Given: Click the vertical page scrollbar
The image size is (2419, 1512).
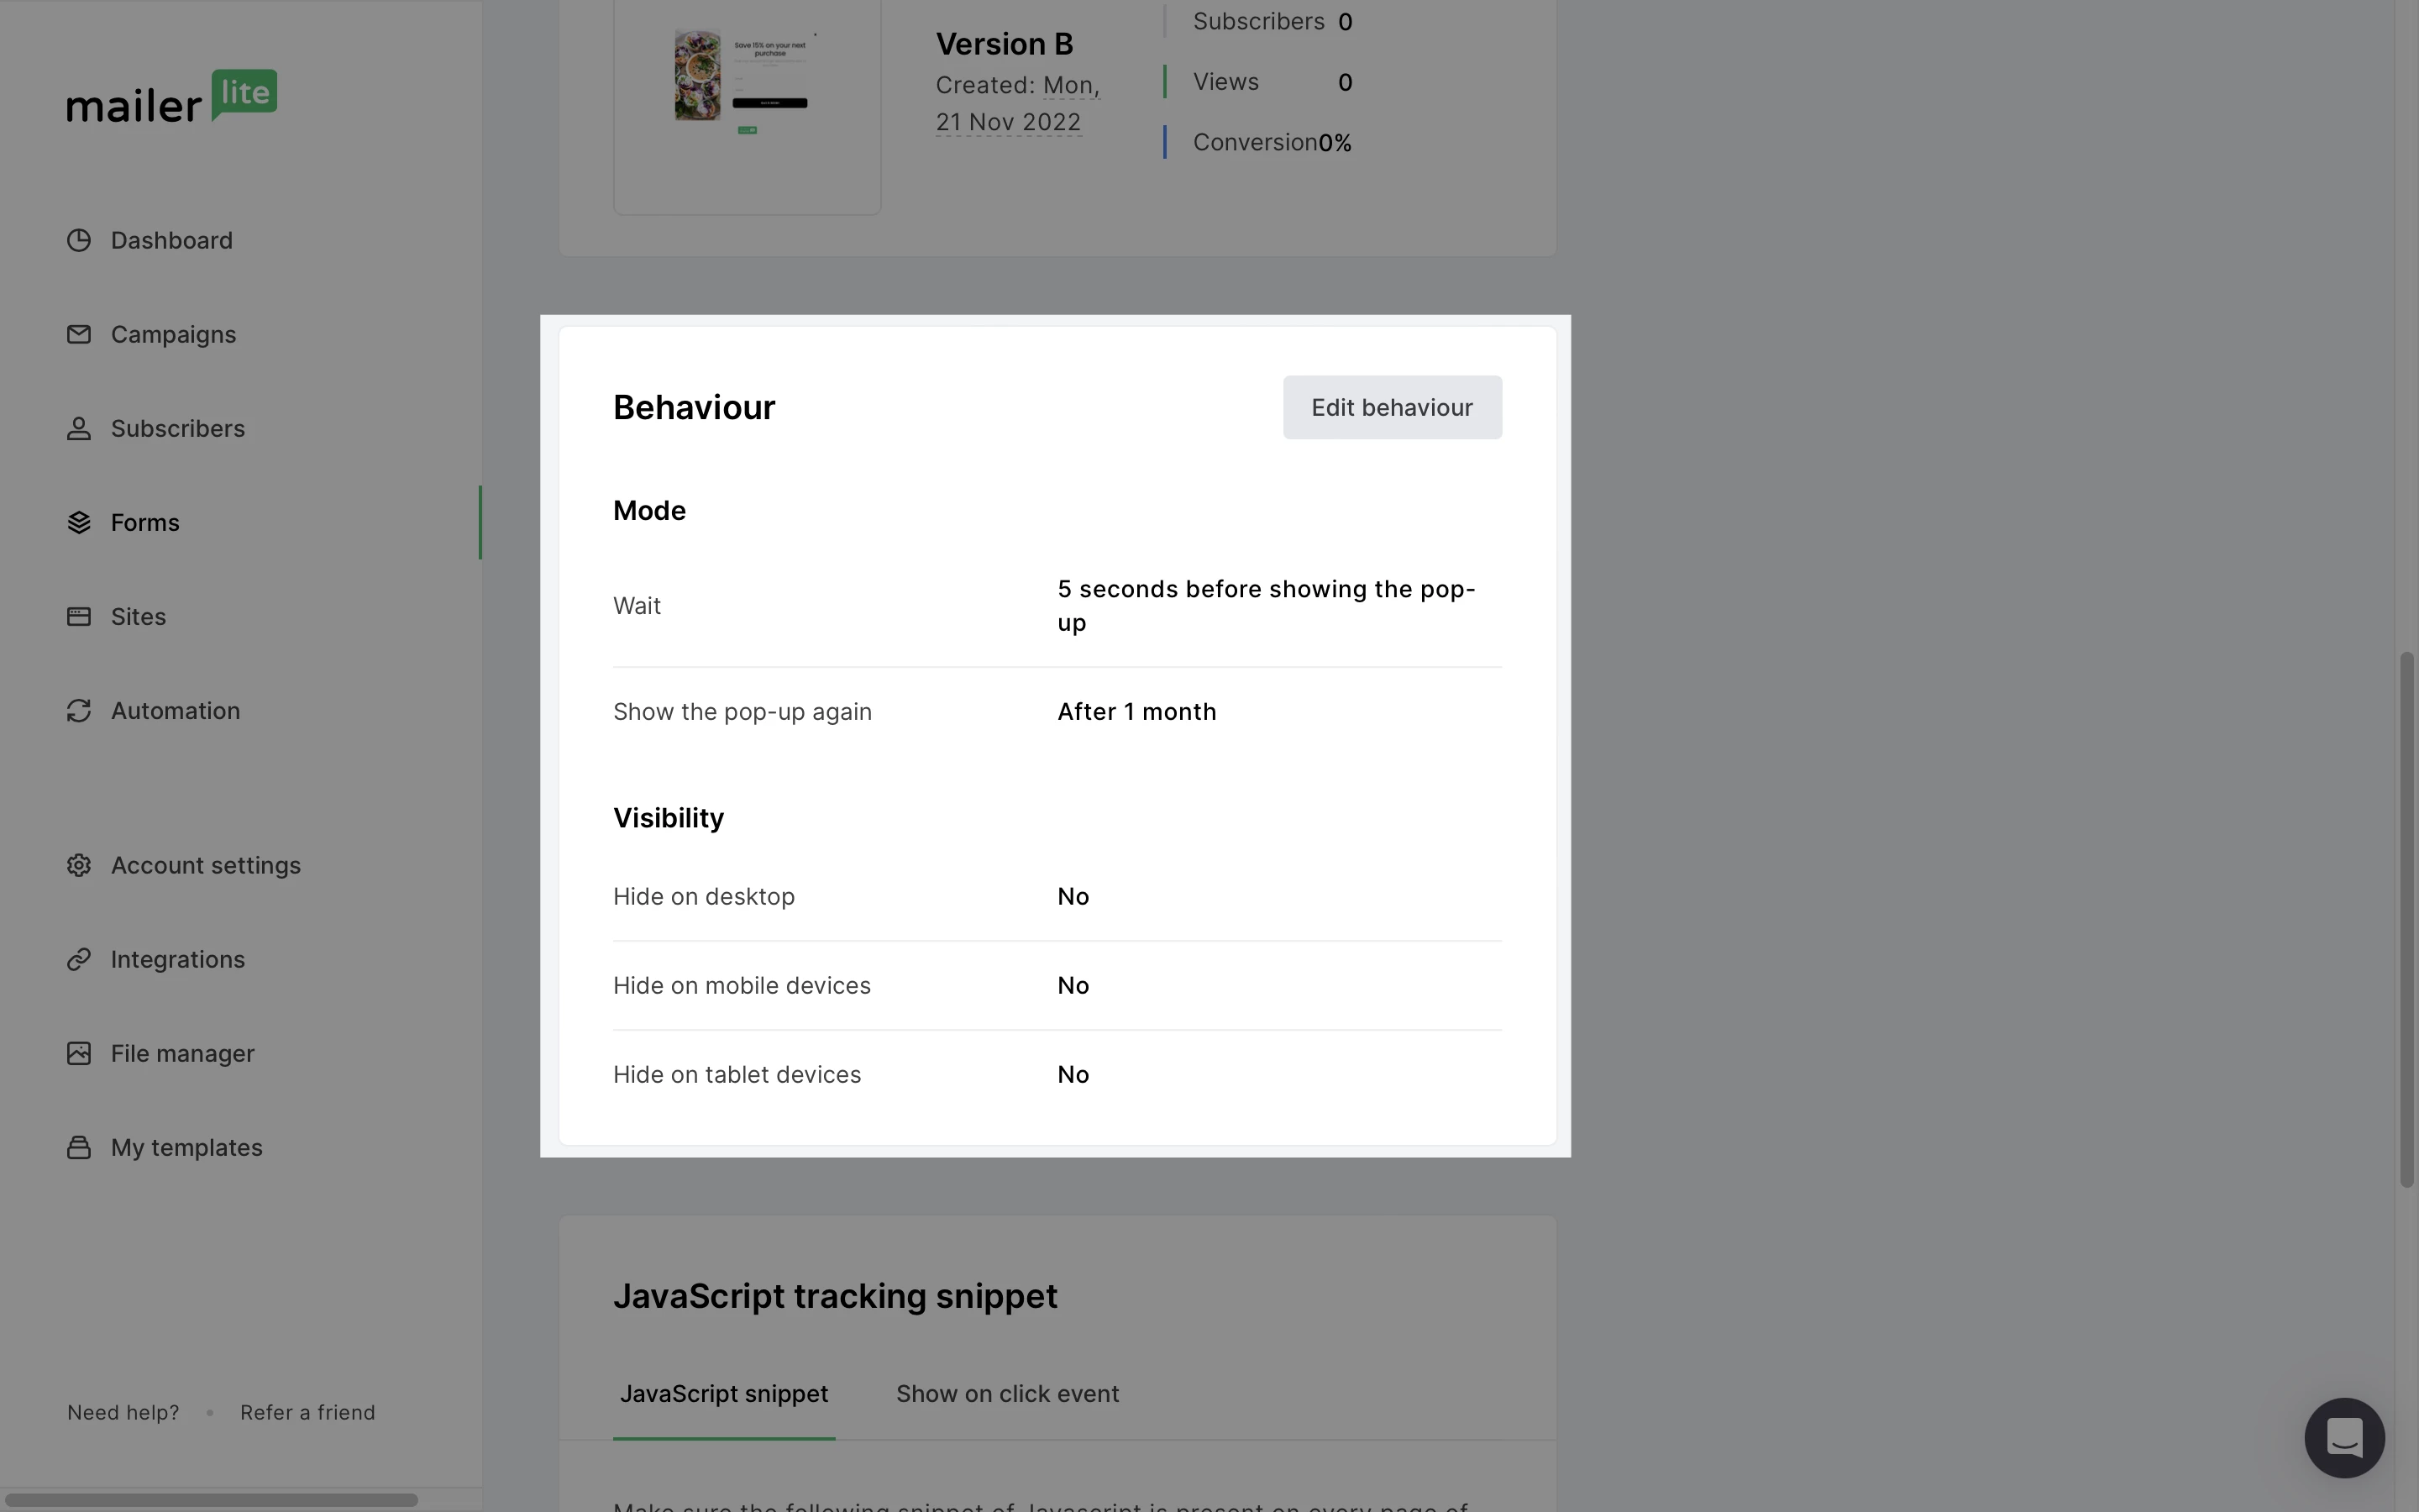Looking at the screenshot, I should (2407, 918).
